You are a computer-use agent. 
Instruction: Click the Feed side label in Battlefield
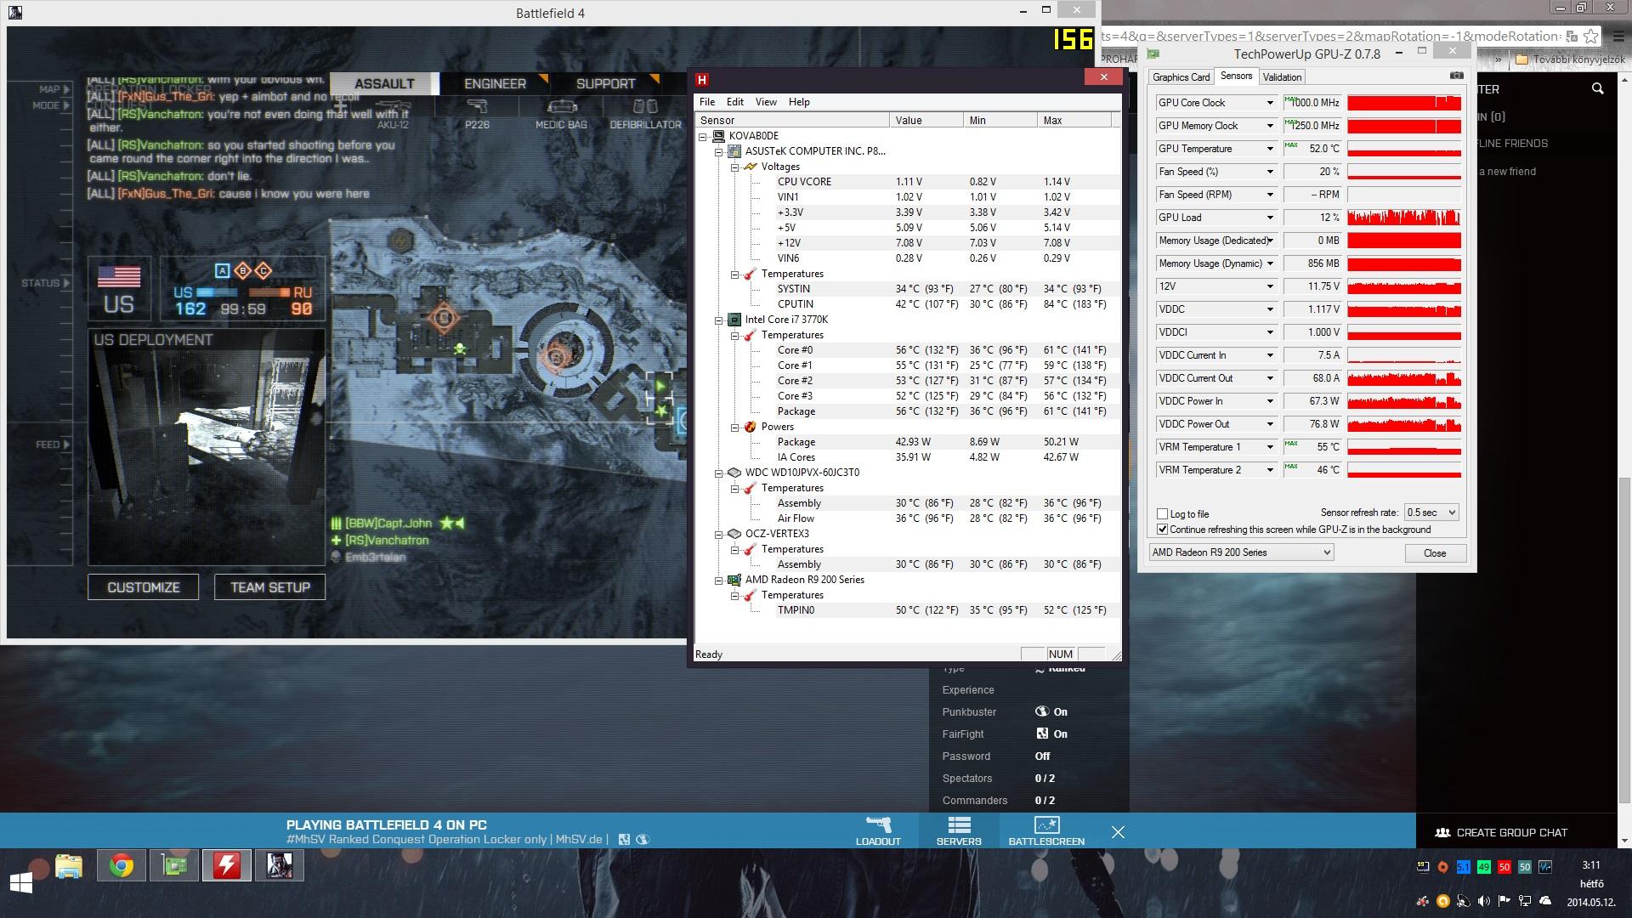point(51,445)
